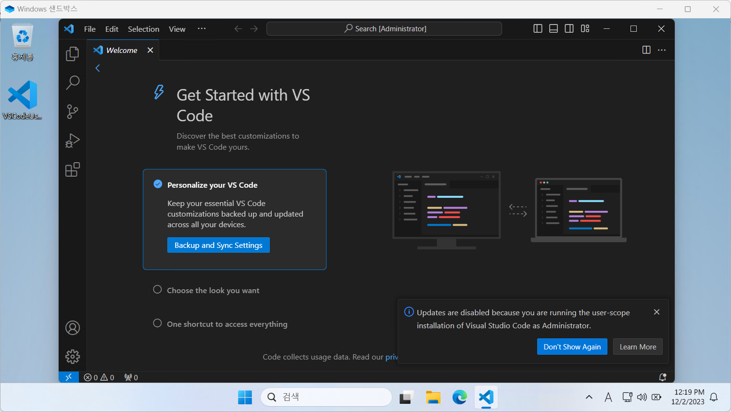Open the Source Control view
Screen dimensions: 731x412
[73, 112]
